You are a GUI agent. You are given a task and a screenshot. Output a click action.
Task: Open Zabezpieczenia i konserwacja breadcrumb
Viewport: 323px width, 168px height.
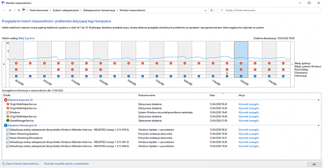(x=99, y=10)
